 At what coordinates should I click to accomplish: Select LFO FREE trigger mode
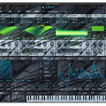pos(50,68)
